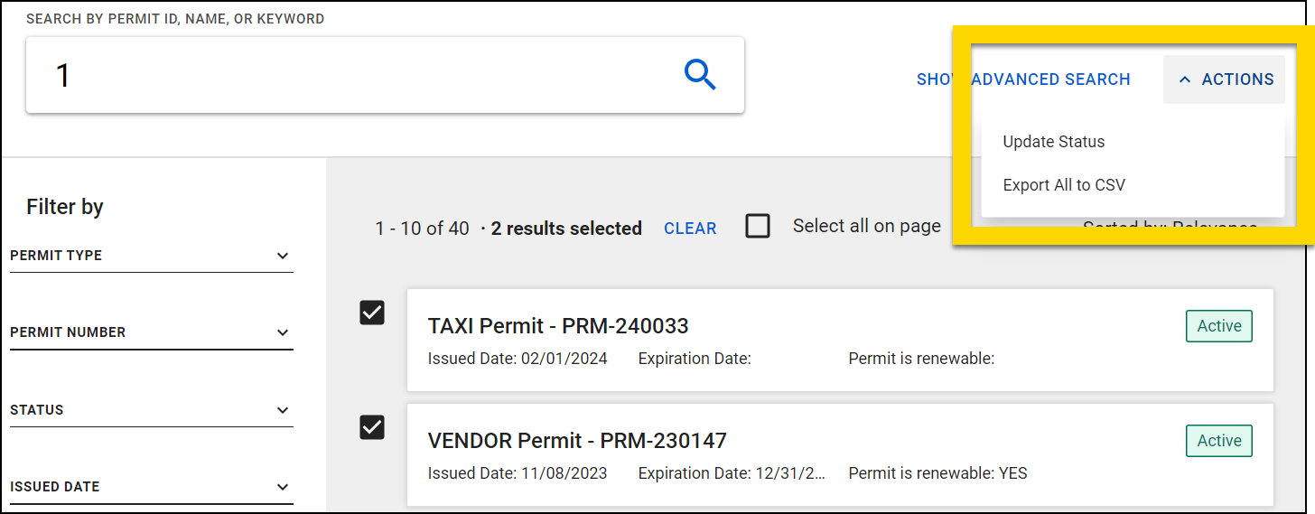
Task: Uncheck the TAXI Permit PRM-240033 checkbox
Action: [372, 313]
